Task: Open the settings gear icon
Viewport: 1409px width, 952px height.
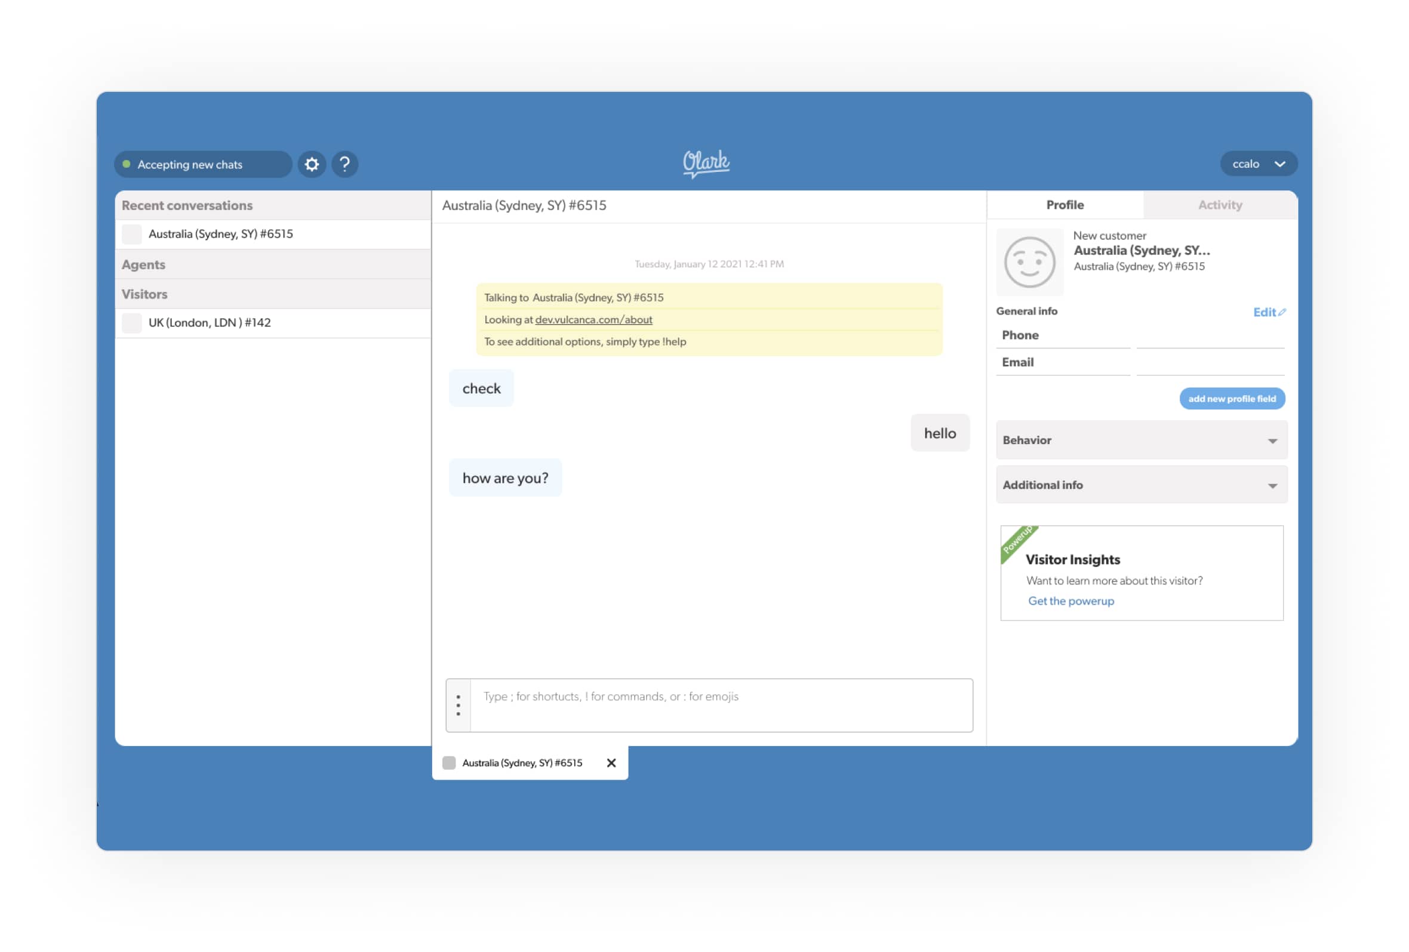Action: click(x=312, y=164)
